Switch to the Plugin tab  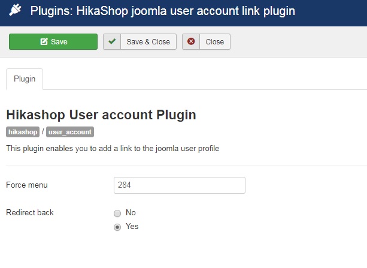pos(25,79)
